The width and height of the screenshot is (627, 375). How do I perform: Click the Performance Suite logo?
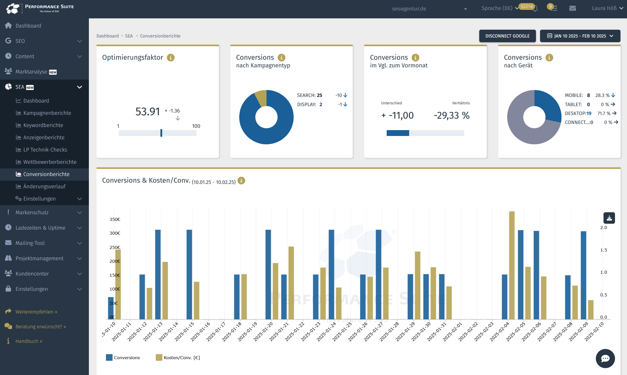[x=40, y=8]
